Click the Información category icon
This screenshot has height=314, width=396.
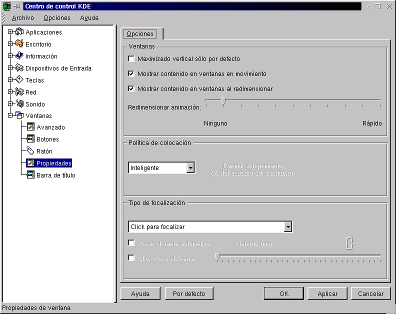coord(19,56)
